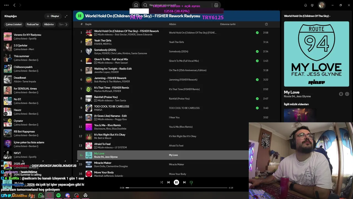Open the Oynatır playlist

(x=36, y=123)
